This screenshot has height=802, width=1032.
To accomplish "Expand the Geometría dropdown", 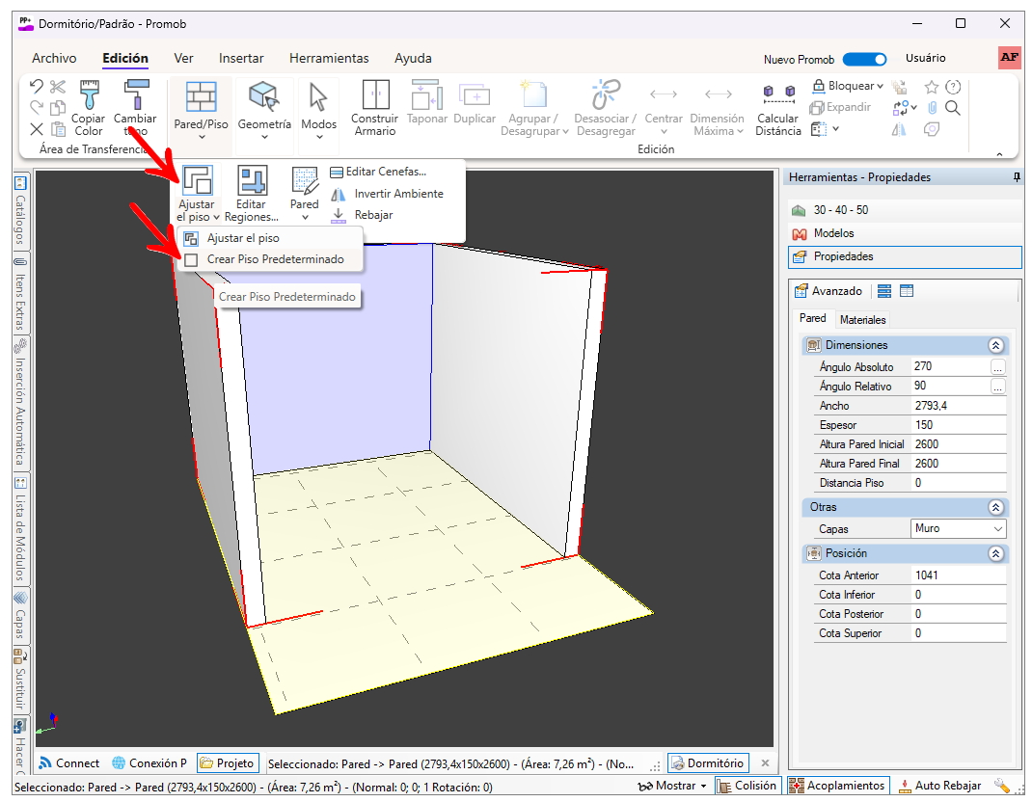I will 264,136.
